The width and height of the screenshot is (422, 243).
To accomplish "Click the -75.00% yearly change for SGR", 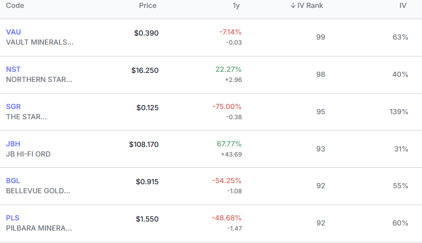I will (x=227, y=107).
